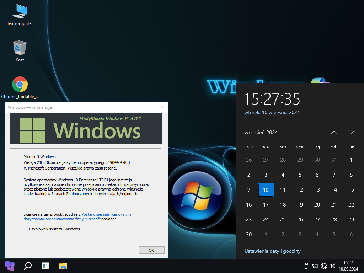Screen dimensions: 364x273
Task: Select the winver app taskbar icon
Action: tap(45, 266)
